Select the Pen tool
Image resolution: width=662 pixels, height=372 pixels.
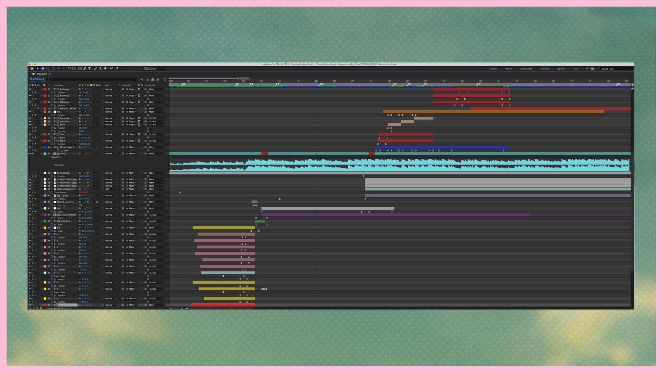(x=85, y=69)
